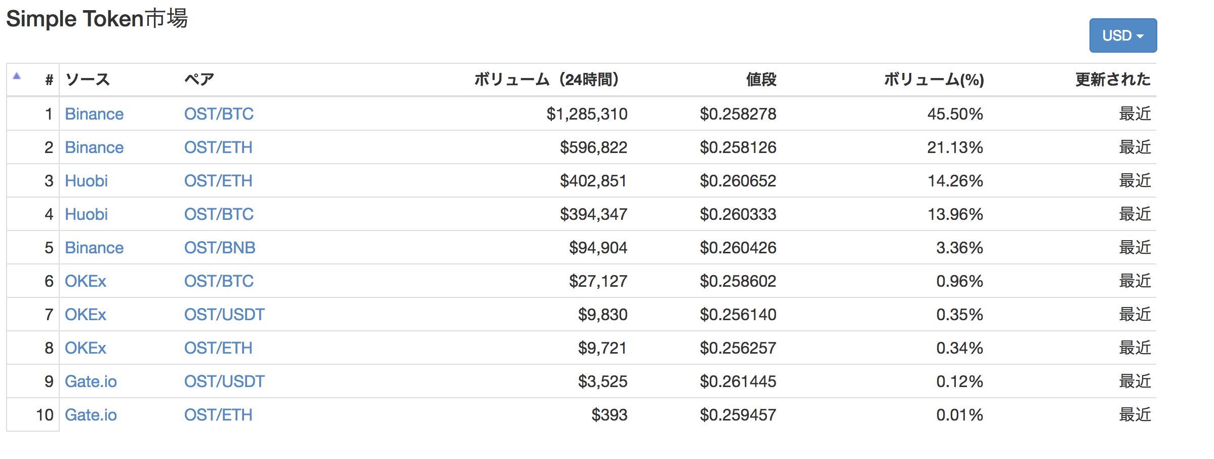
Task: Open OKEx OST/ETH pair in row 8
Action: tap(218, 348)
